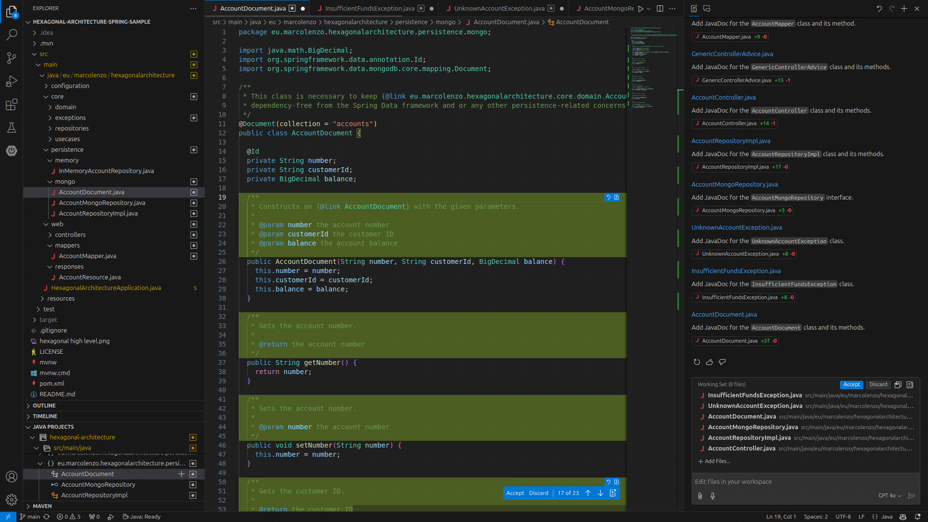Run the AccountMongoRe file with the play button
This screenshot has width=928, height=522.
click(x=641, y=8)
